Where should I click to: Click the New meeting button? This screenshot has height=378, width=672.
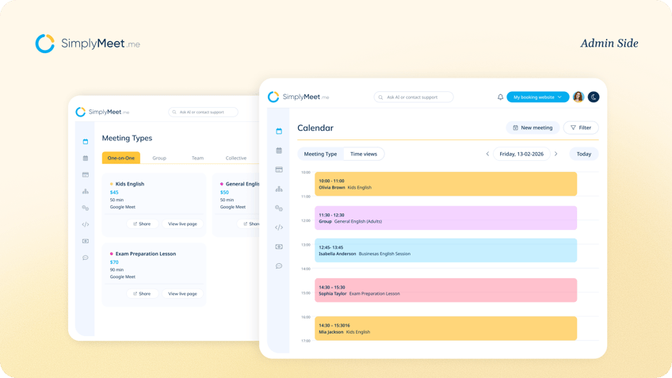tap(533, 128)
